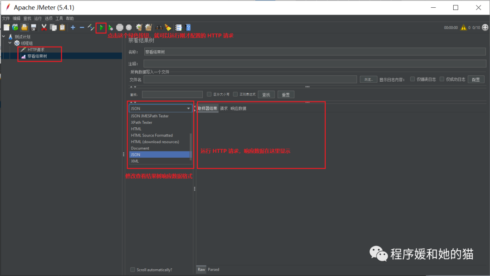The height and width of the screenshot is (276, 490).
Task: Switch to the 取样器结果 tab
Action: (207, 108)
